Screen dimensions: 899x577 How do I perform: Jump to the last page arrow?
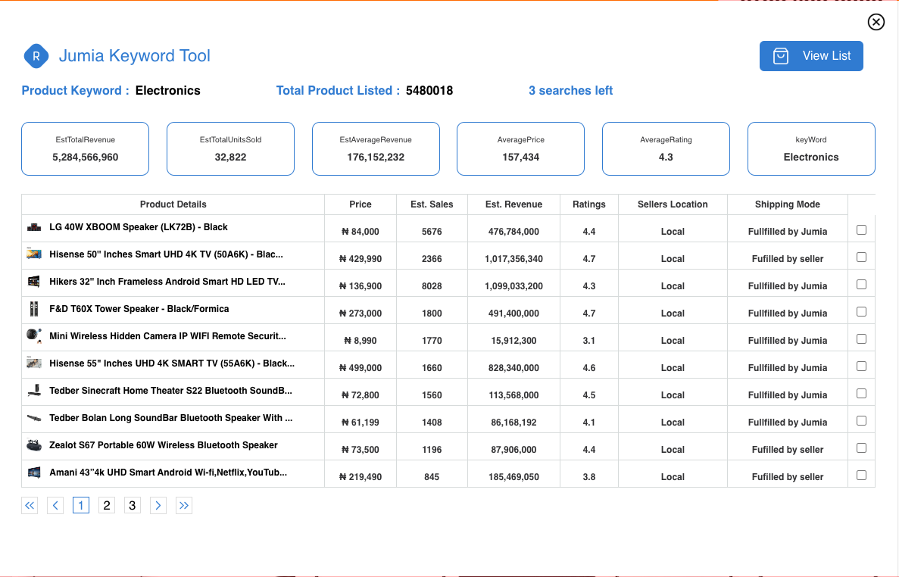(184, 506)
